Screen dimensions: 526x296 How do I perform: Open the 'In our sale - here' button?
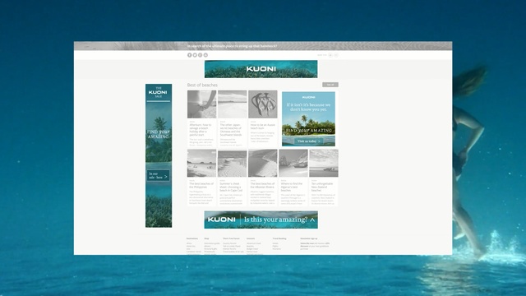[x=158, y=175]
